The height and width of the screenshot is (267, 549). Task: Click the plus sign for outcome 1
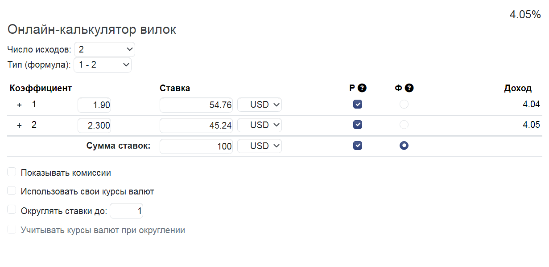[19, 105]
